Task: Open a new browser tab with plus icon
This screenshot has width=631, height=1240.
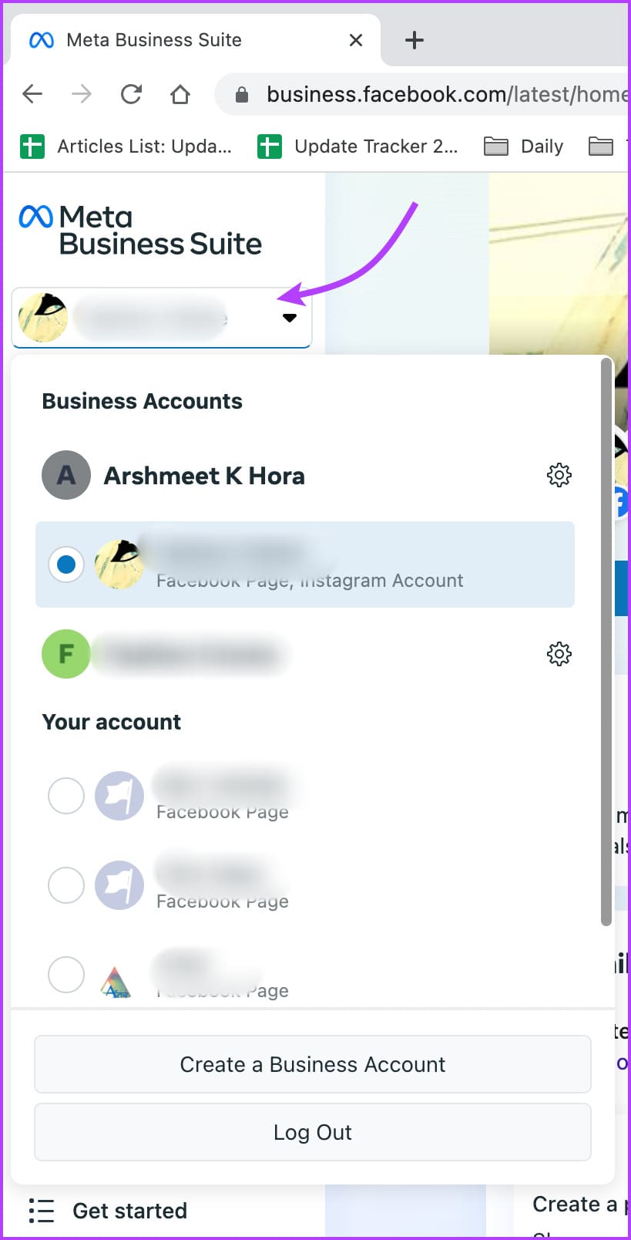Action: click(x=415, y=40)
